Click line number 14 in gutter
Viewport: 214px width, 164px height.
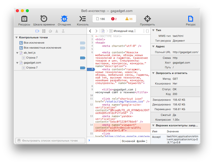point(91,125)
